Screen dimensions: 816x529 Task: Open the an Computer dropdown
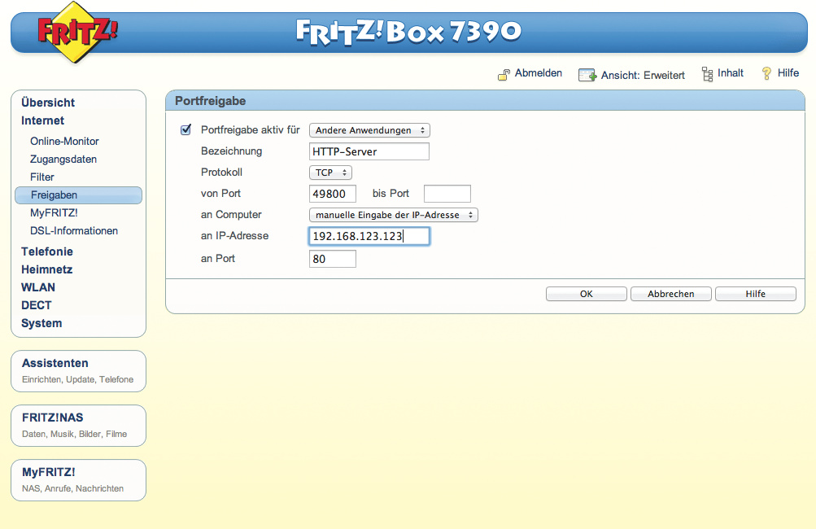(394, 215)
